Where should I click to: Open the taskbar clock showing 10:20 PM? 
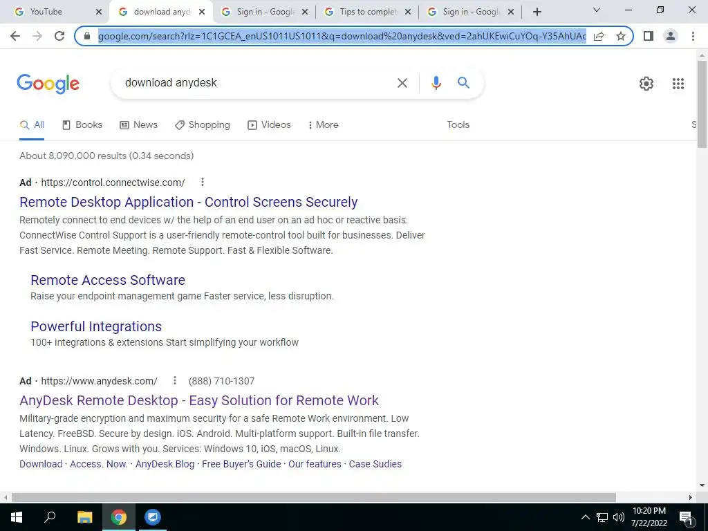(649, 517)
